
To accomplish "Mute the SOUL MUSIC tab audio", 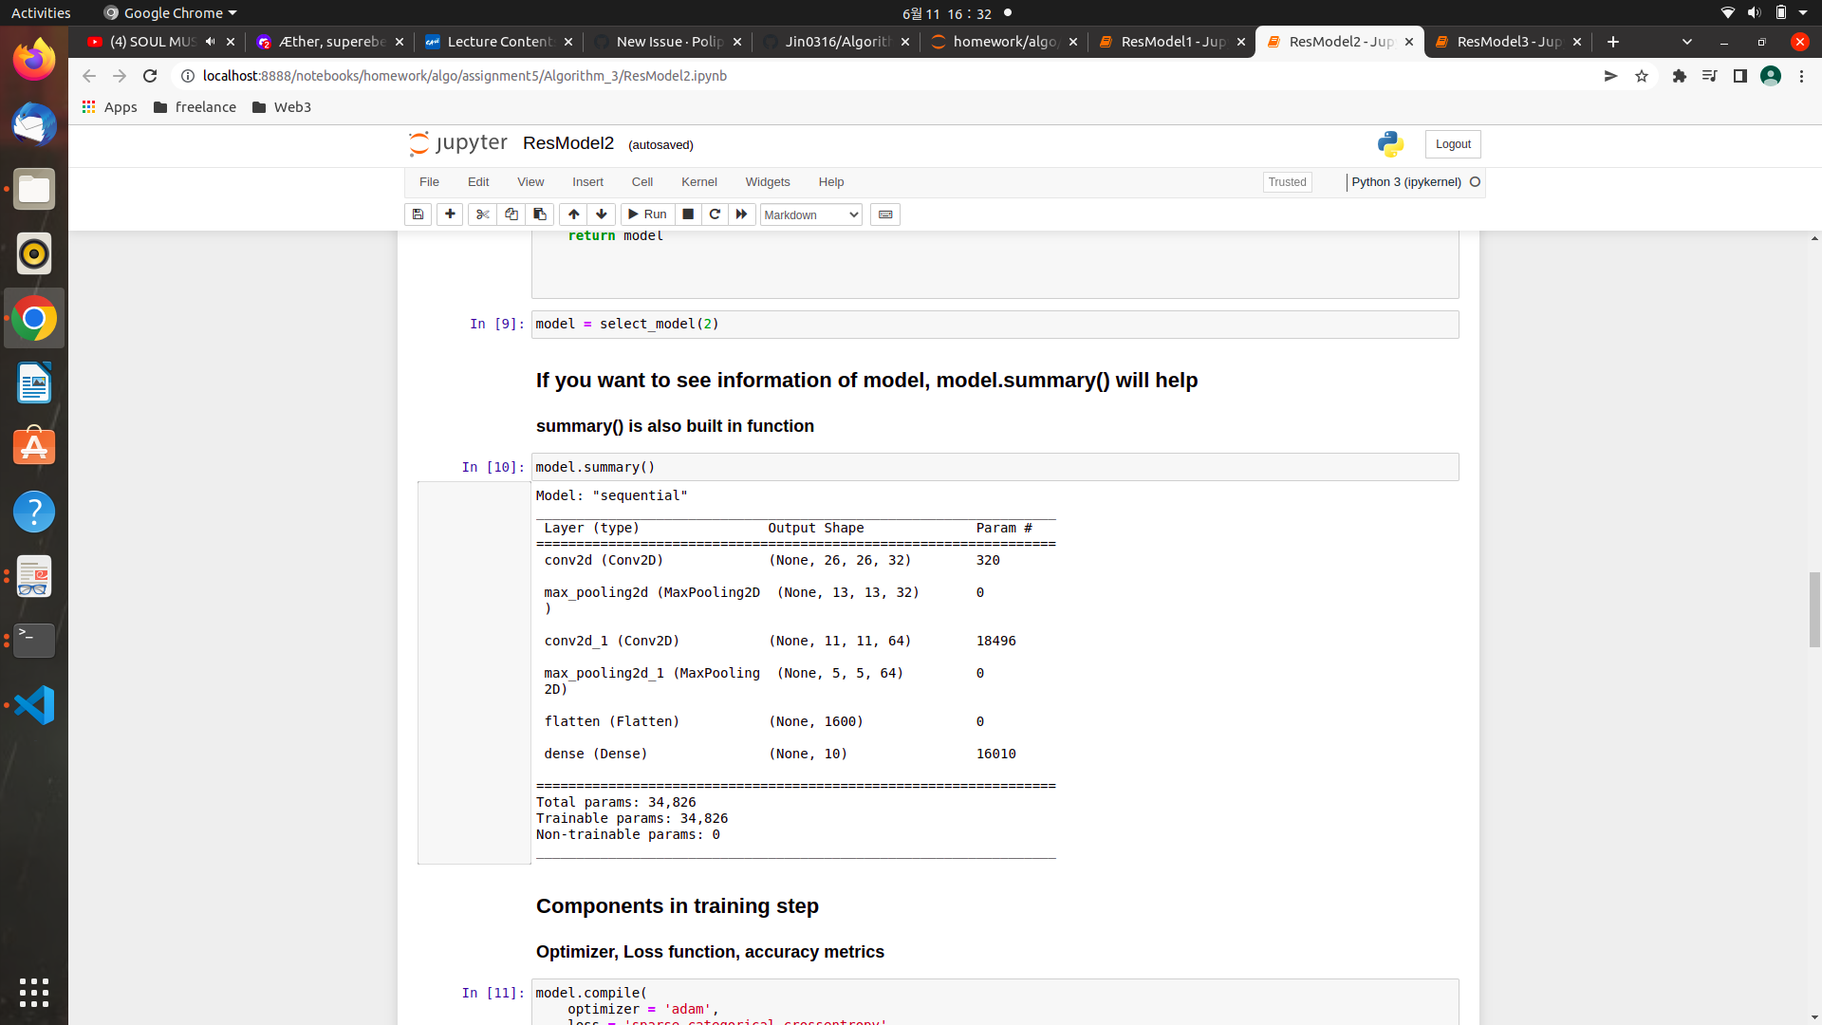I will pyautogui.click(x=210, y=42).
